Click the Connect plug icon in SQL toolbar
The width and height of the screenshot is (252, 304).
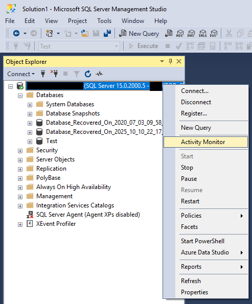(16, 46)
